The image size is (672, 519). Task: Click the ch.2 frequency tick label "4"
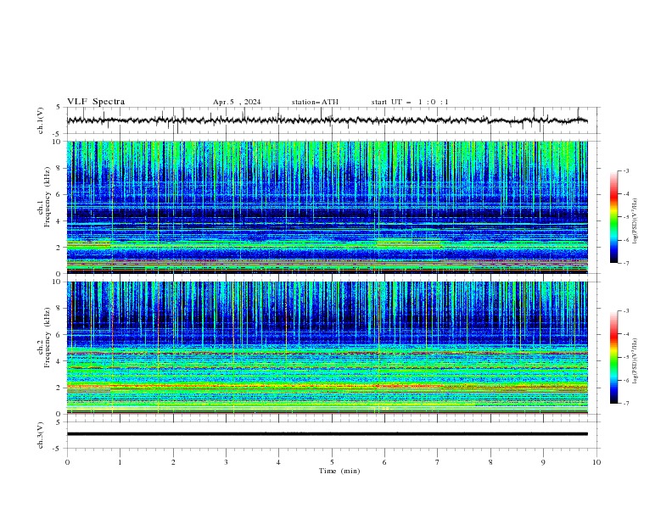(x=59, y=361)
